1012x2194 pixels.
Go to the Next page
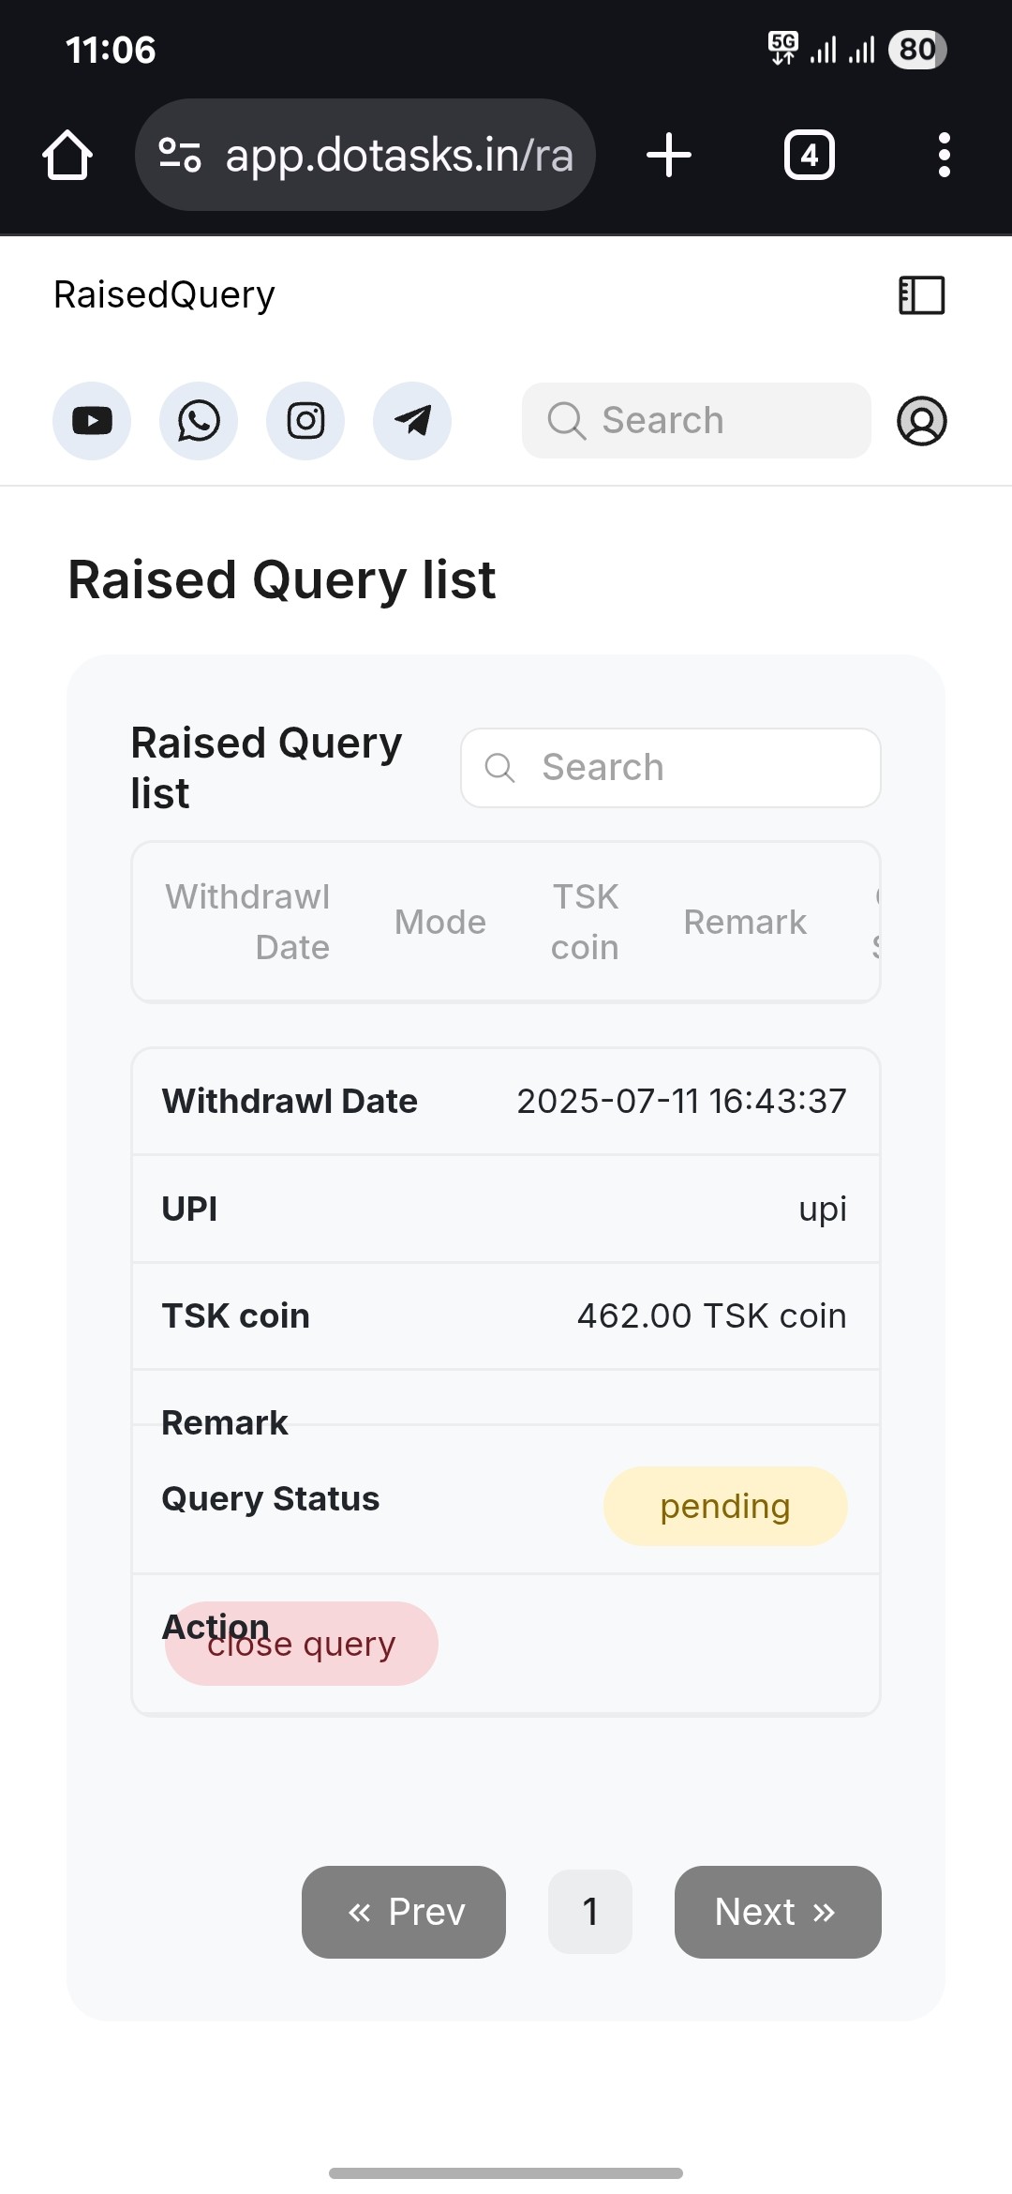(778, 1912)
